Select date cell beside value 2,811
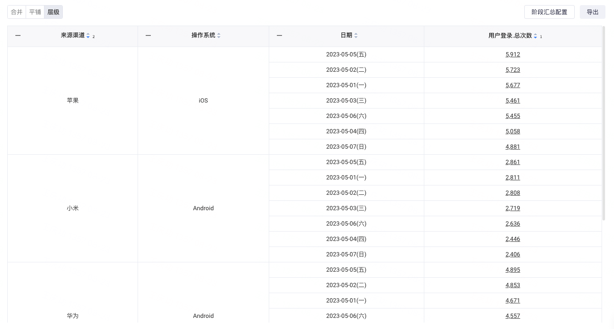Image resolution: width=614 pixels, height=329 pixels. pos(347,177)
